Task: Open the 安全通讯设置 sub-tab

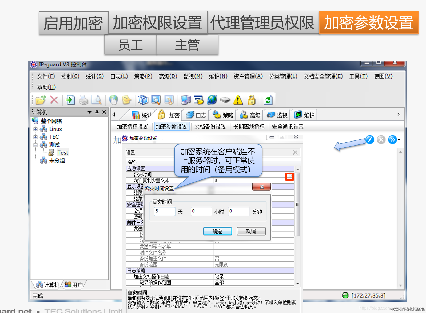Action: (288, 127)
